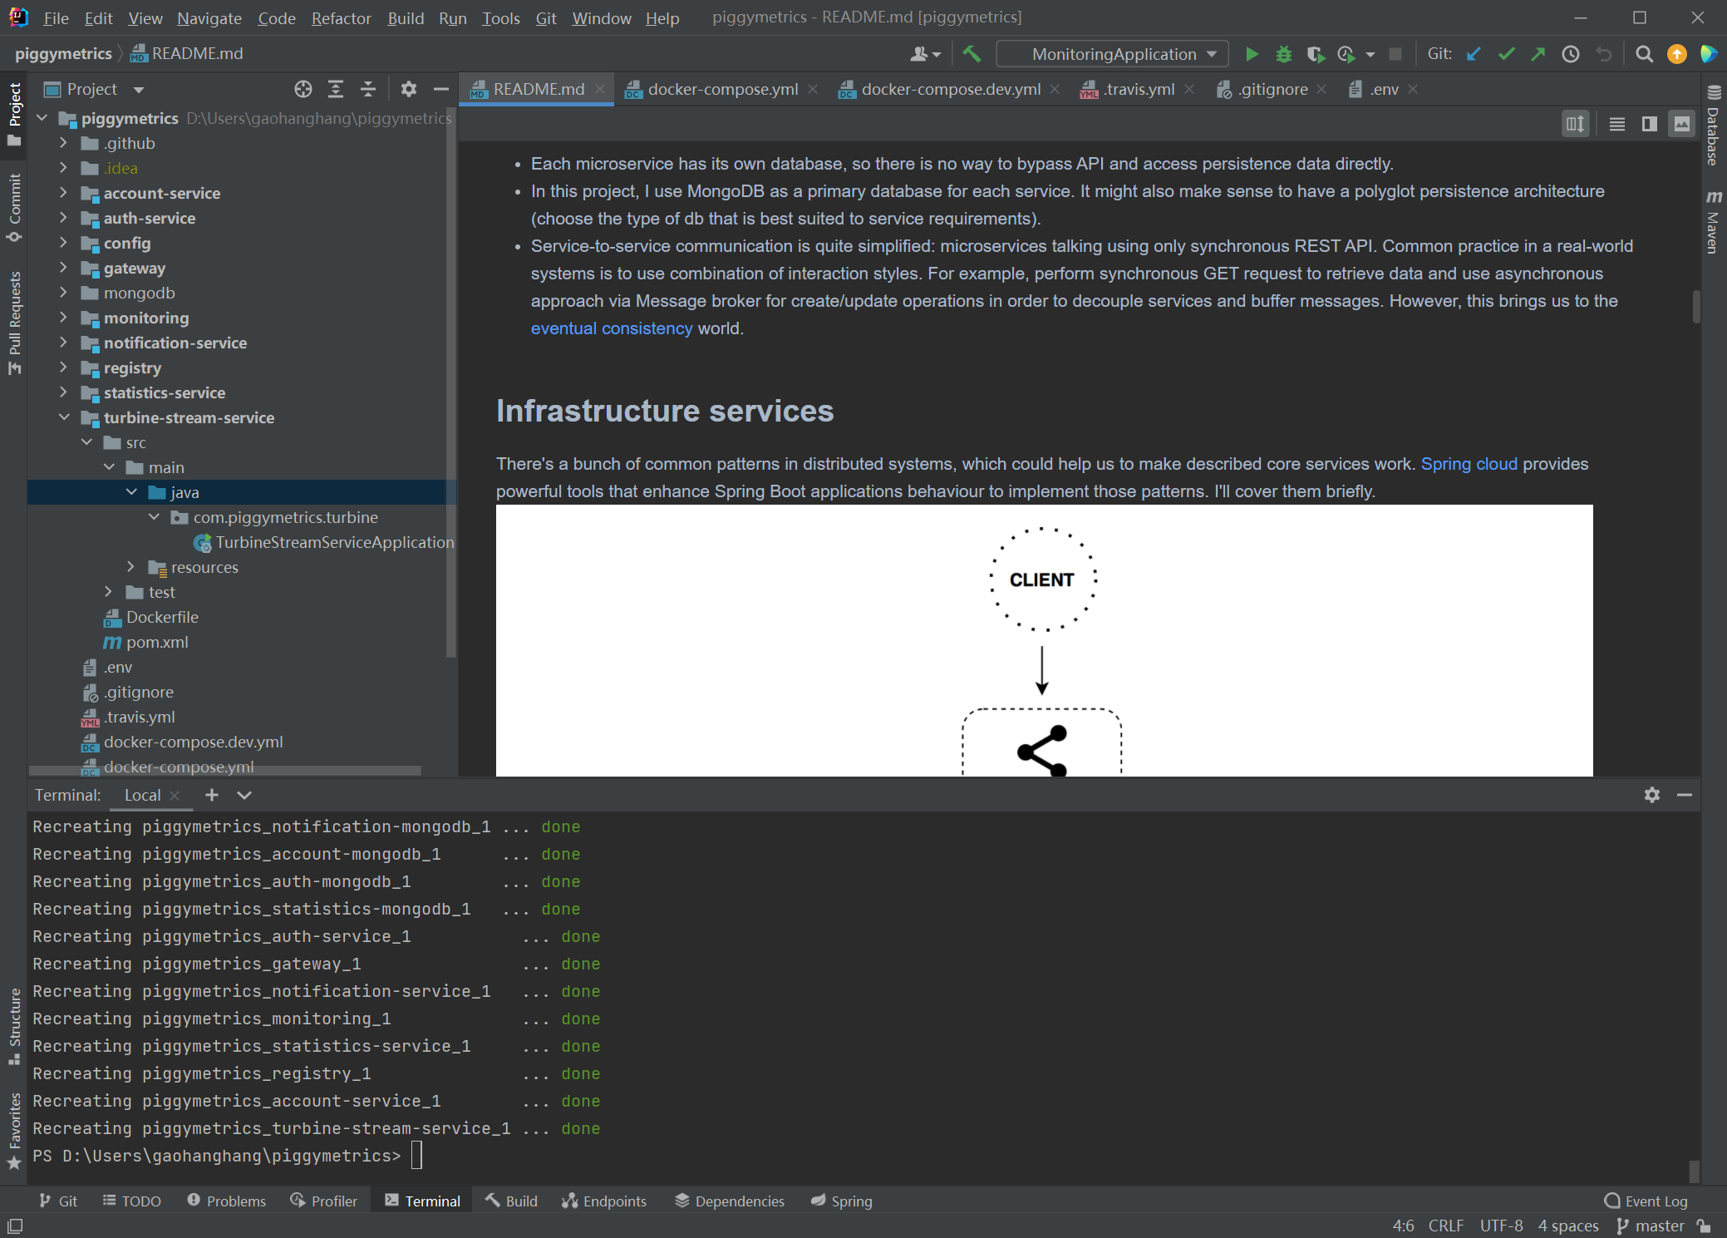Follow the Spring cloud link
The height and width of the screenshot is (1238, 1727).
(1469, 464)
